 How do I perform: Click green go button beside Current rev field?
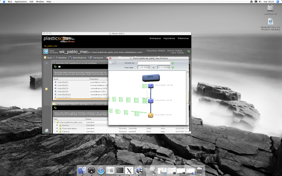[x=173, y=63]
